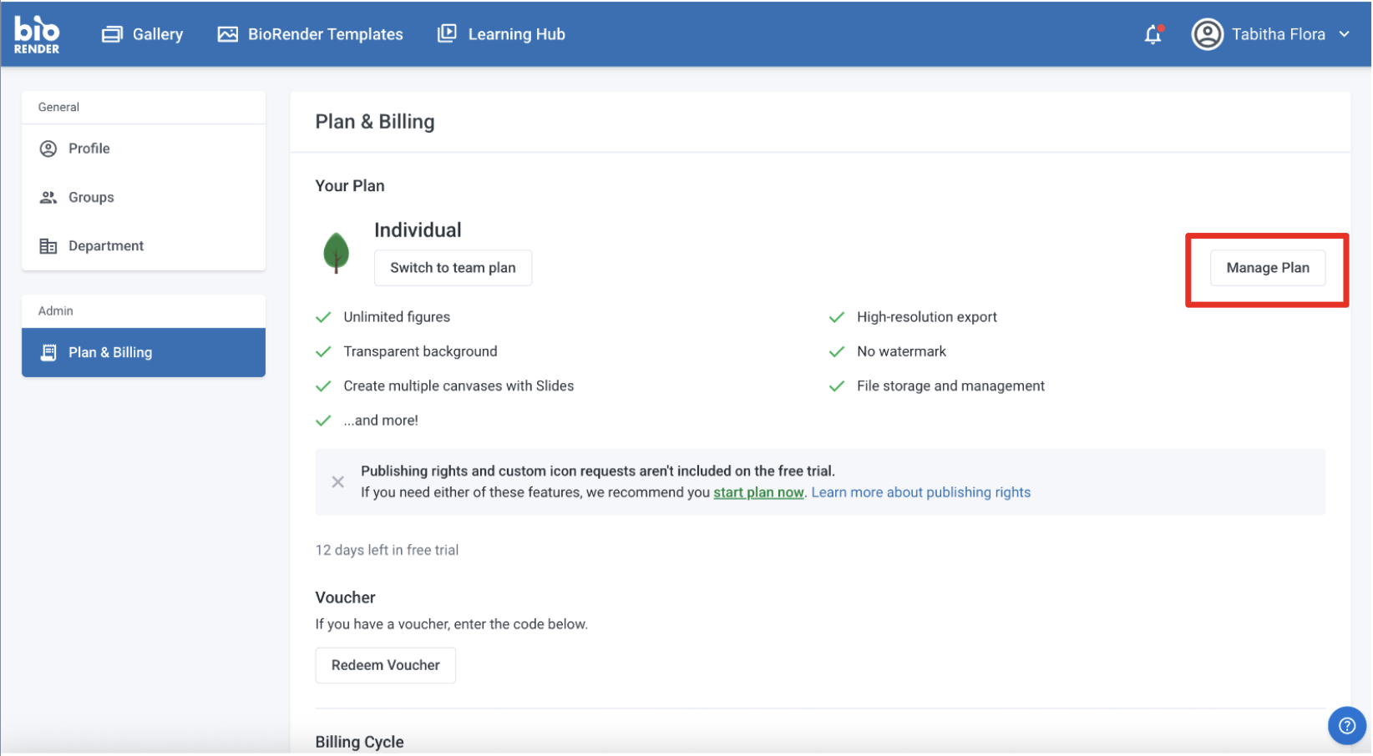
Task: Click the user avatar icon
Action: [x=1207, y=34]
